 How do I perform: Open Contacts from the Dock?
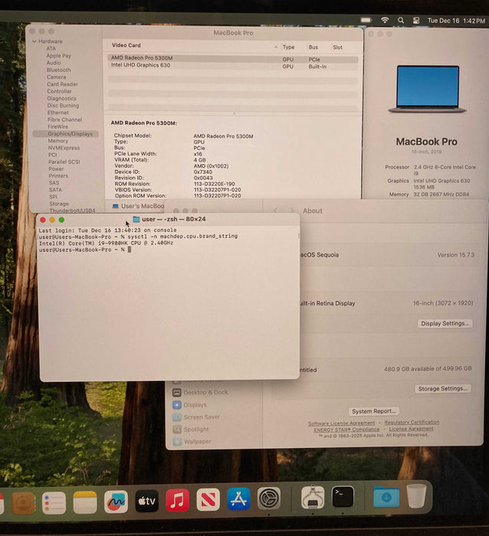(23, 503)
